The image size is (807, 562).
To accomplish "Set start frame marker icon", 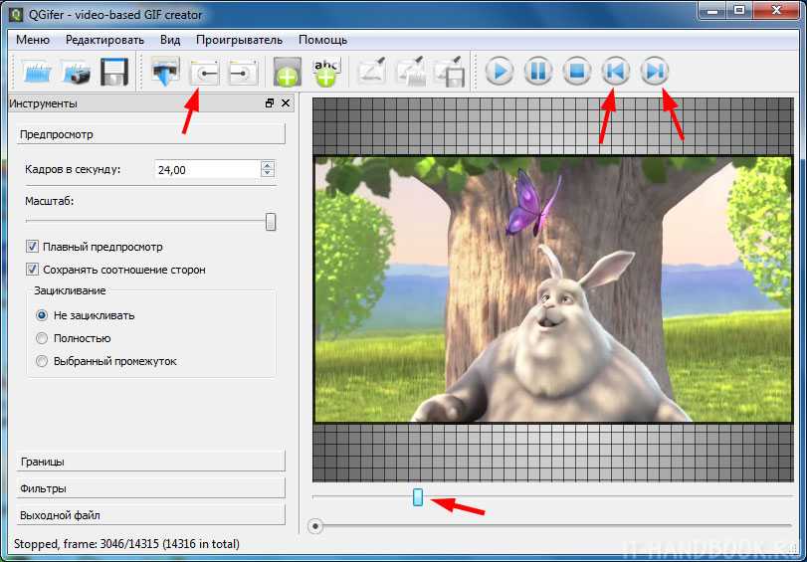I will pyautogui.click(x=204, y=72).
